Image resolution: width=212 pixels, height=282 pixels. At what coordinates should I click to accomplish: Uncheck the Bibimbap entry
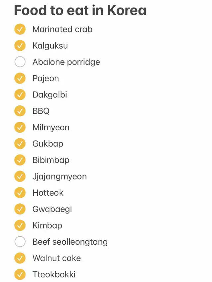pyautogui.click(x=20, y=160)
